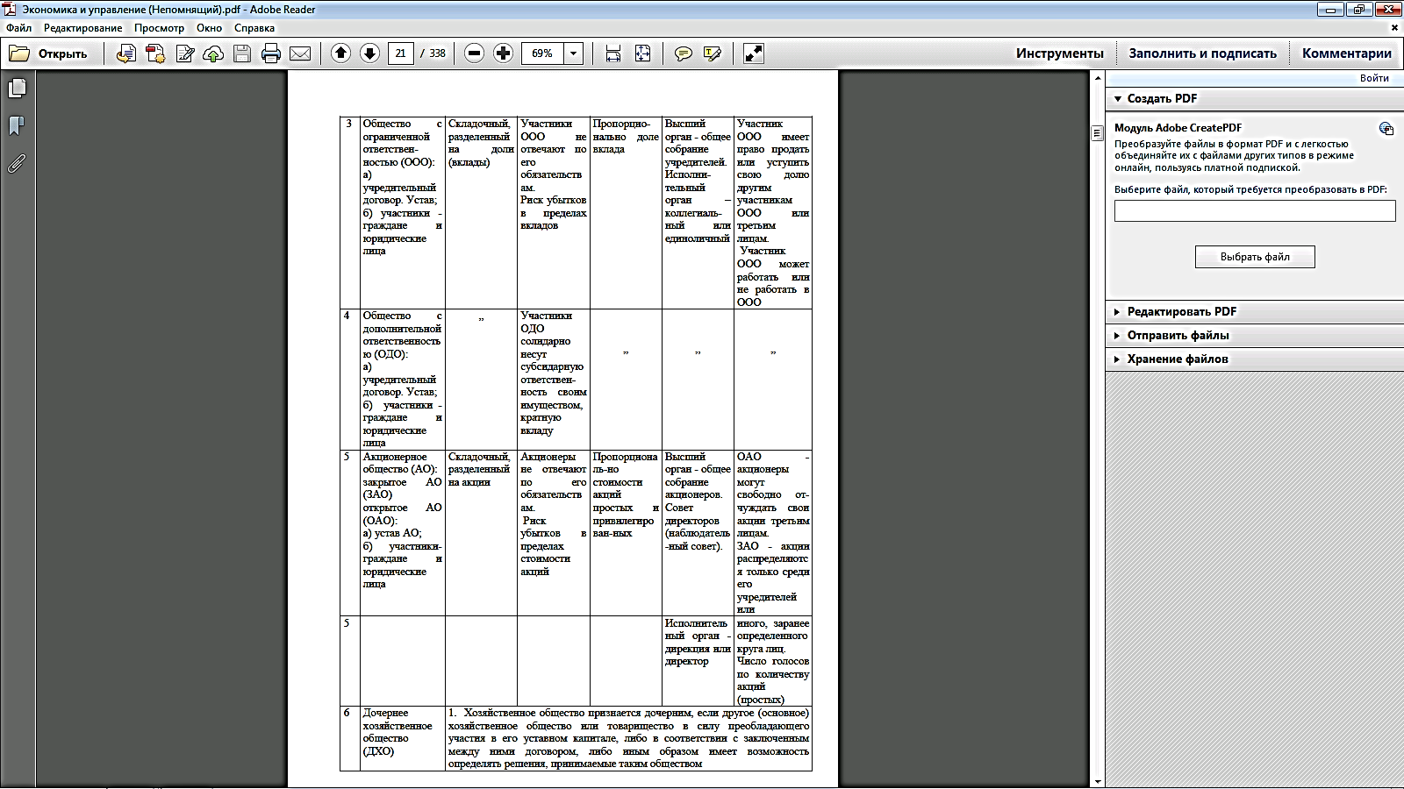Click the 'Акционерное общество (АО)' cell
The width and height of the screenshot is (1404, 789).
(x=403, y=533)
